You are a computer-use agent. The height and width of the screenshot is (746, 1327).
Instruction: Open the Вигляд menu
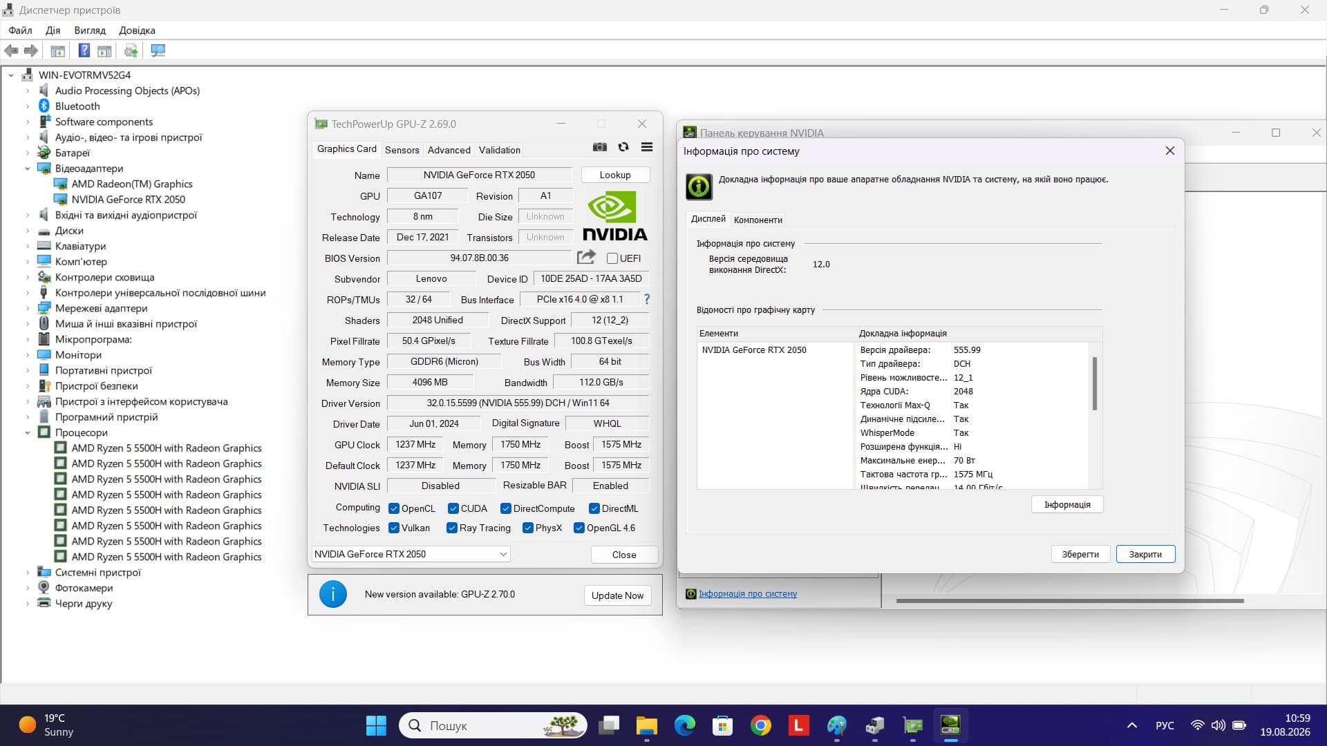(x=90, y=30)
